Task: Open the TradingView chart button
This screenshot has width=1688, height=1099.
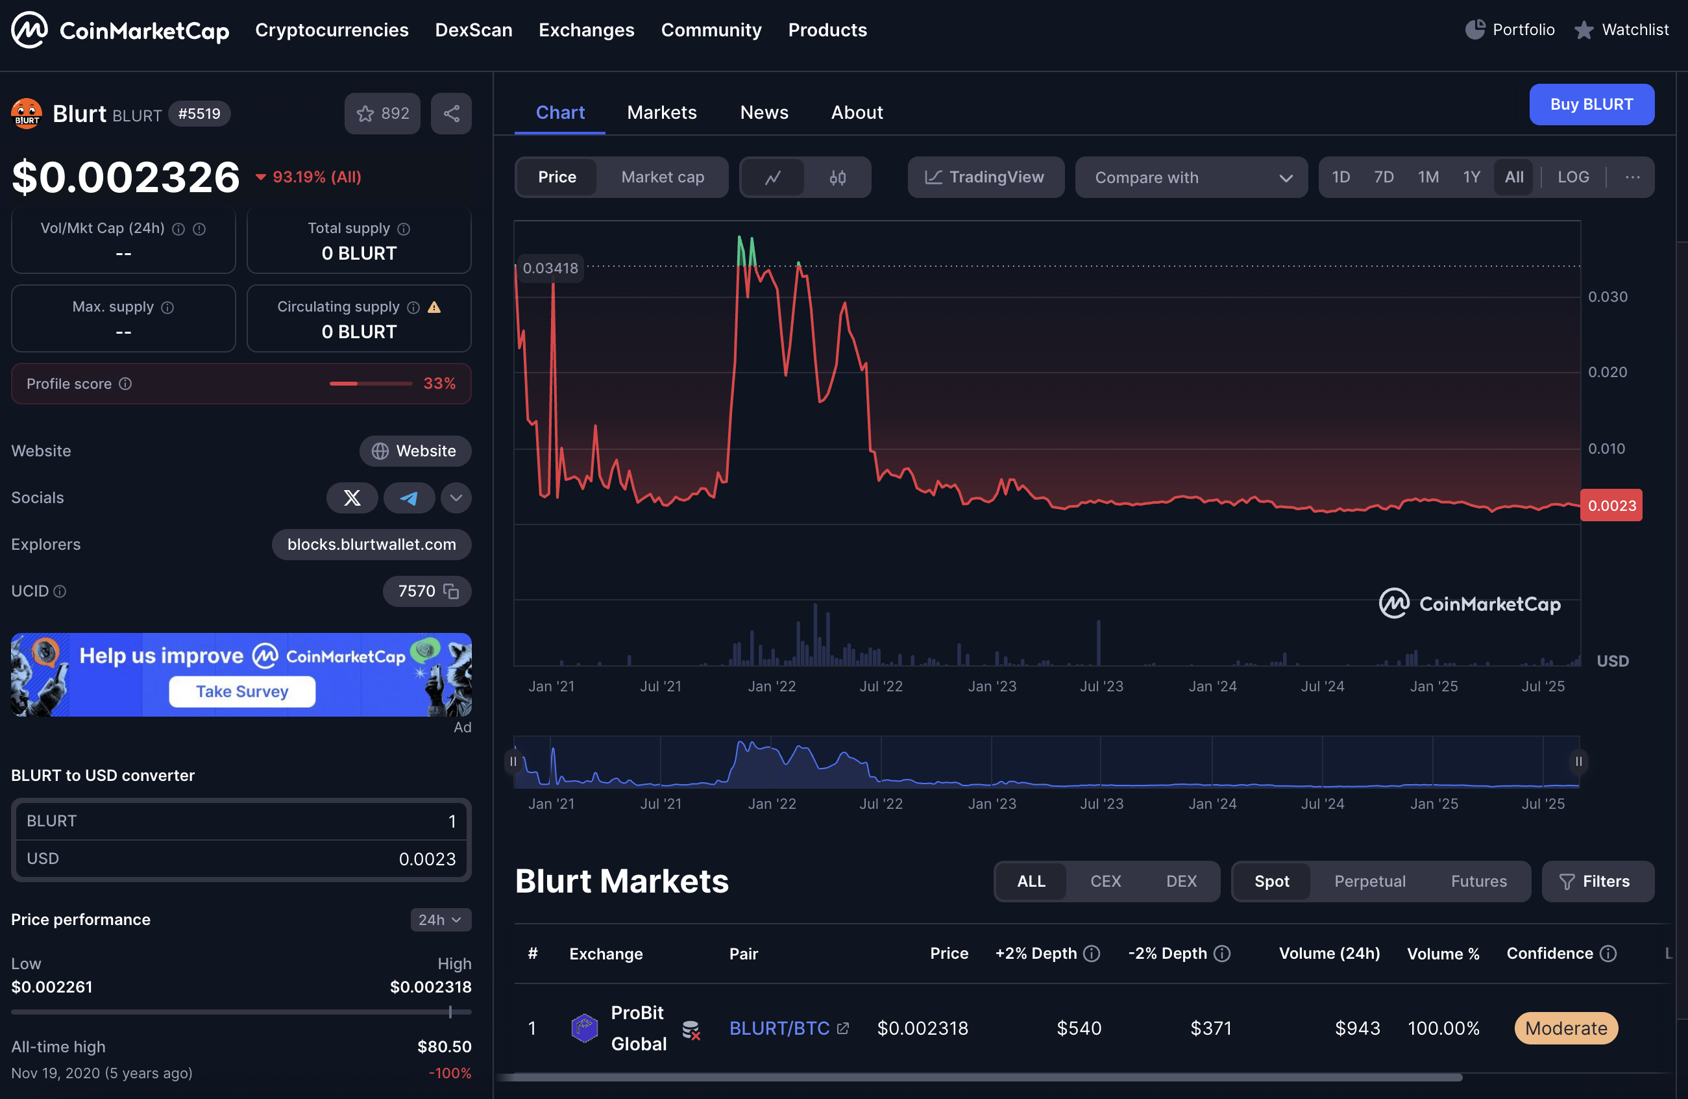Action: point(986,177)
